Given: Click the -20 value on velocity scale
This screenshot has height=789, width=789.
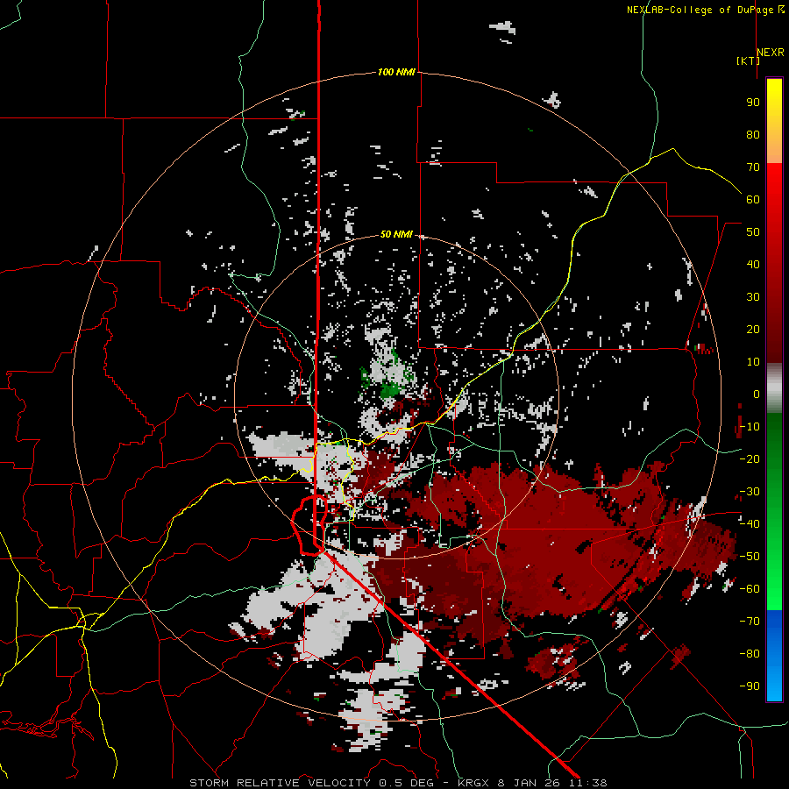Looking at the screenshot, I should coord(750,459).
